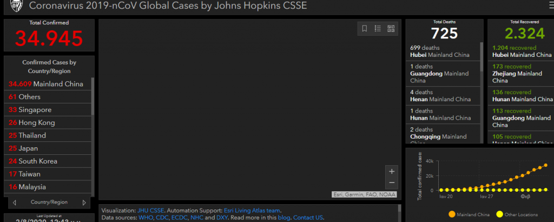Go to next Country/Region list tab
Image resolution: width=554 pixels, height=222 pixels.
pyautogui.click(x=84, y=203)
